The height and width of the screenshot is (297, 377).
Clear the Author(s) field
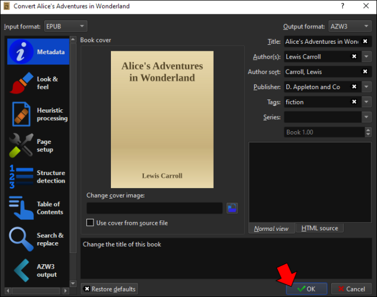coord(354,56)
